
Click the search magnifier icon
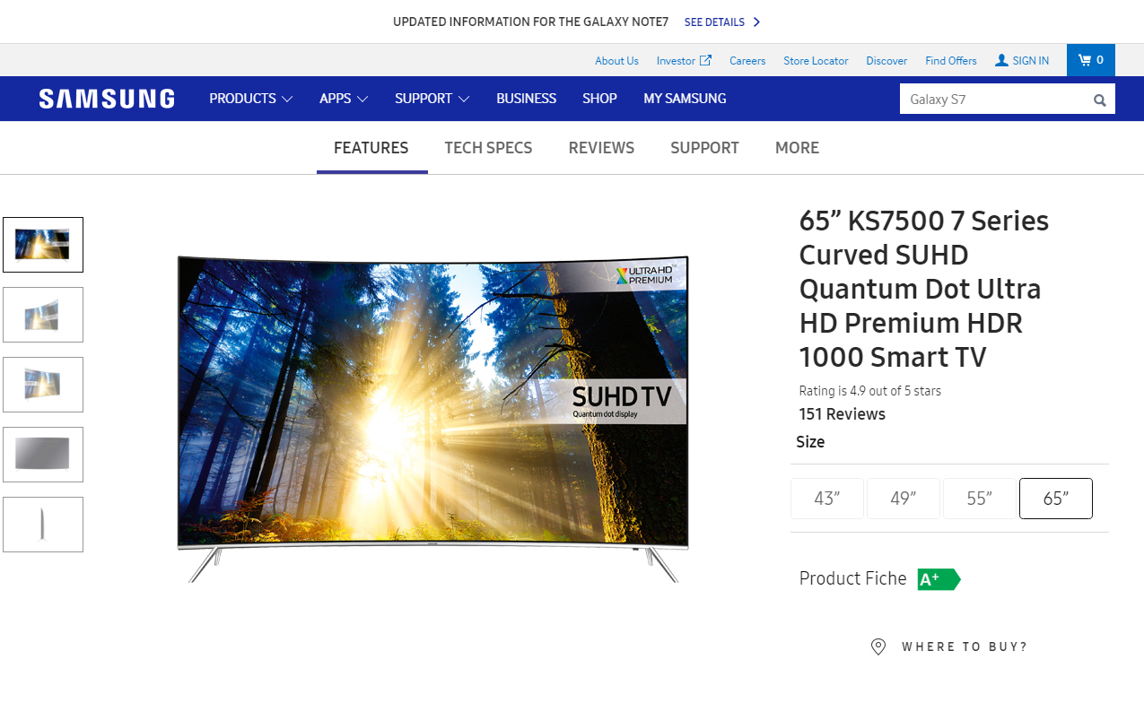(1099, 100)
